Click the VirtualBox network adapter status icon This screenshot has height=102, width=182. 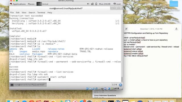point(96,88)
